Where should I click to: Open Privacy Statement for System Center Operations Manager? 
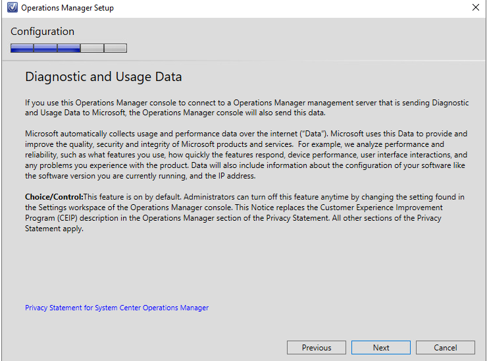pyautogui.click(x=116, y=308)
